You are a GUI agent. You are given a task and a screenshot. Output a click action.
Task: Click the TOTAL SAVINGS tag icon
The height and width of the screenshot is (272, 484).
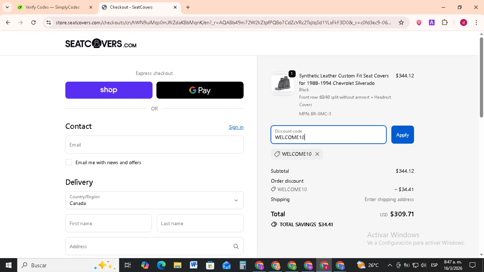[274, 224]
